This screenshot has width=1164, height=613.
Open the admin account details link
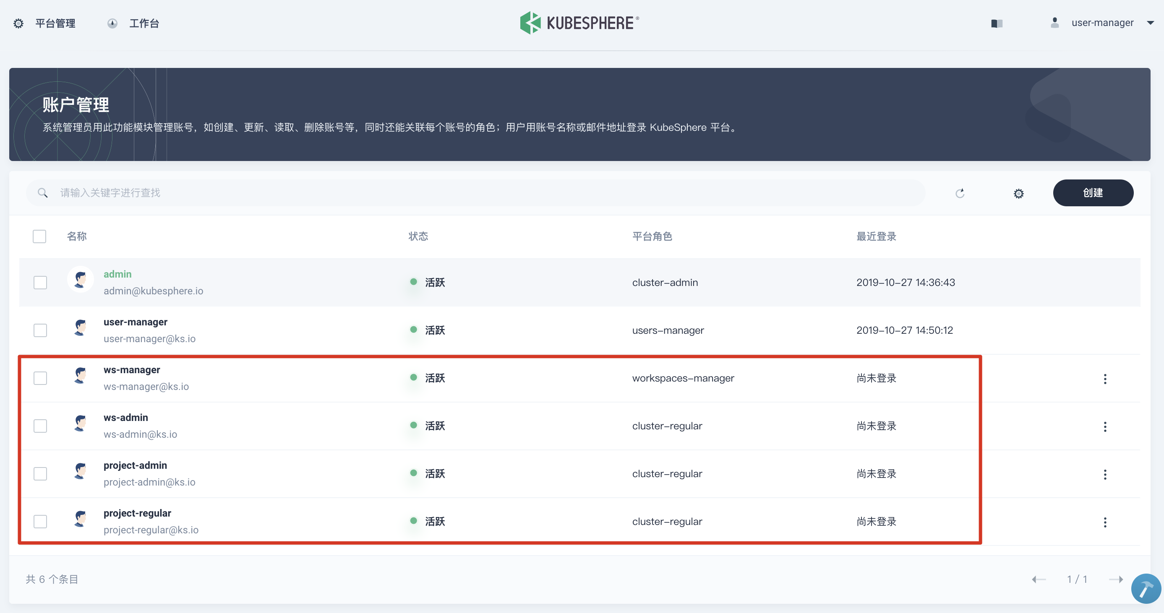point(117,274)
